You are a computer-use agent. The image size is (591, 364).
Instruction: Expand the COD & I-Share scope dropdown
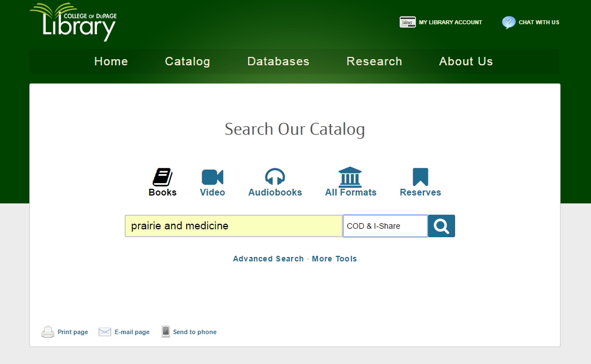pos(385,226)
